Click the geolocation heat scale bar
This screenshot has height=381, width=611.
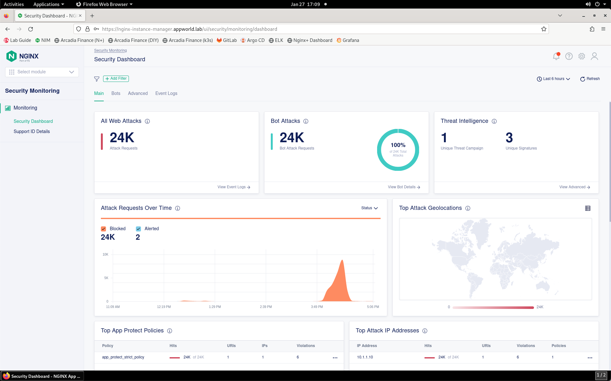click(x=493, y=308)
